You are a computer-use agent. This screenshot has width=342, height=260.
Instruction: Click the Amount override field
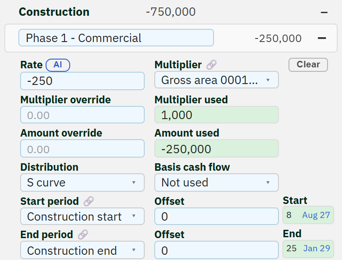(82, 148)
